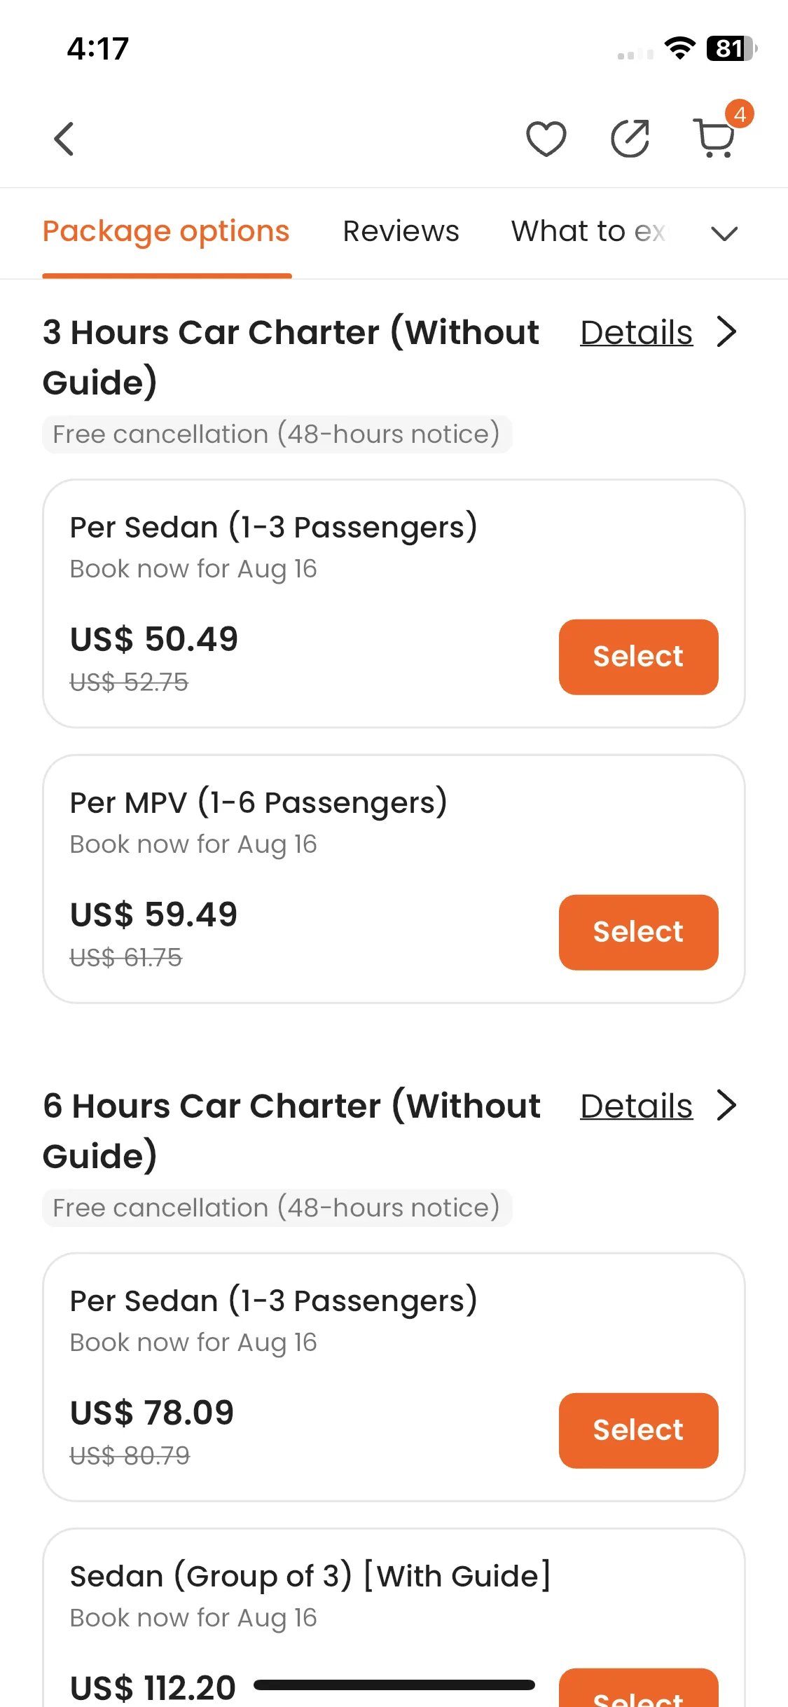Open chevron beside 6 Hours Car Charter Details
The width and height of the screenshot is (788, 1707).
727,1105
